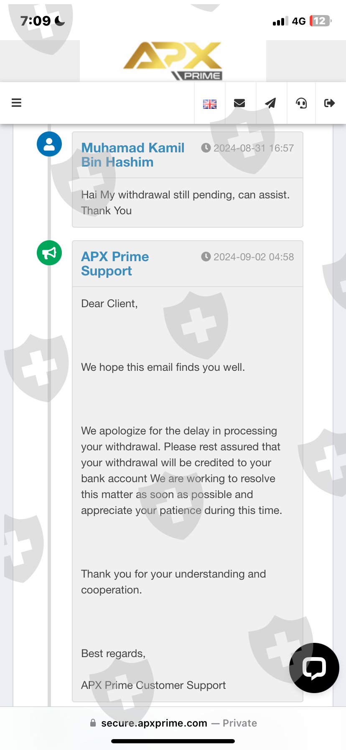Screen dimensions: 346x750
Task: Click the APX Prime Support sender name
Action: coord(115,264)
